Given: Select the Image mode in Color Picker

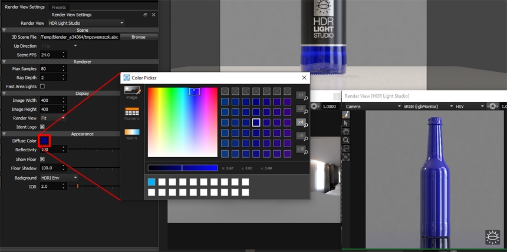Looking at the screenshot, I should [x=132, y=92].
